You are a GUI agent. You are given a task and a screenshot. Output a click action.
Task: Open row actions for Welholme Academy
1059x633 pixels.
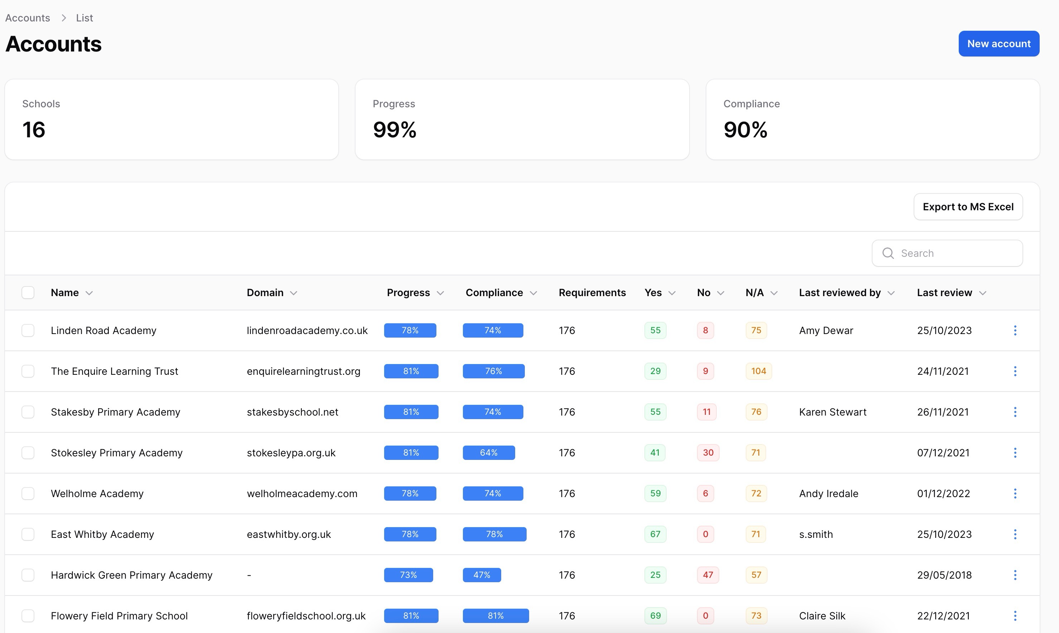1015,494
